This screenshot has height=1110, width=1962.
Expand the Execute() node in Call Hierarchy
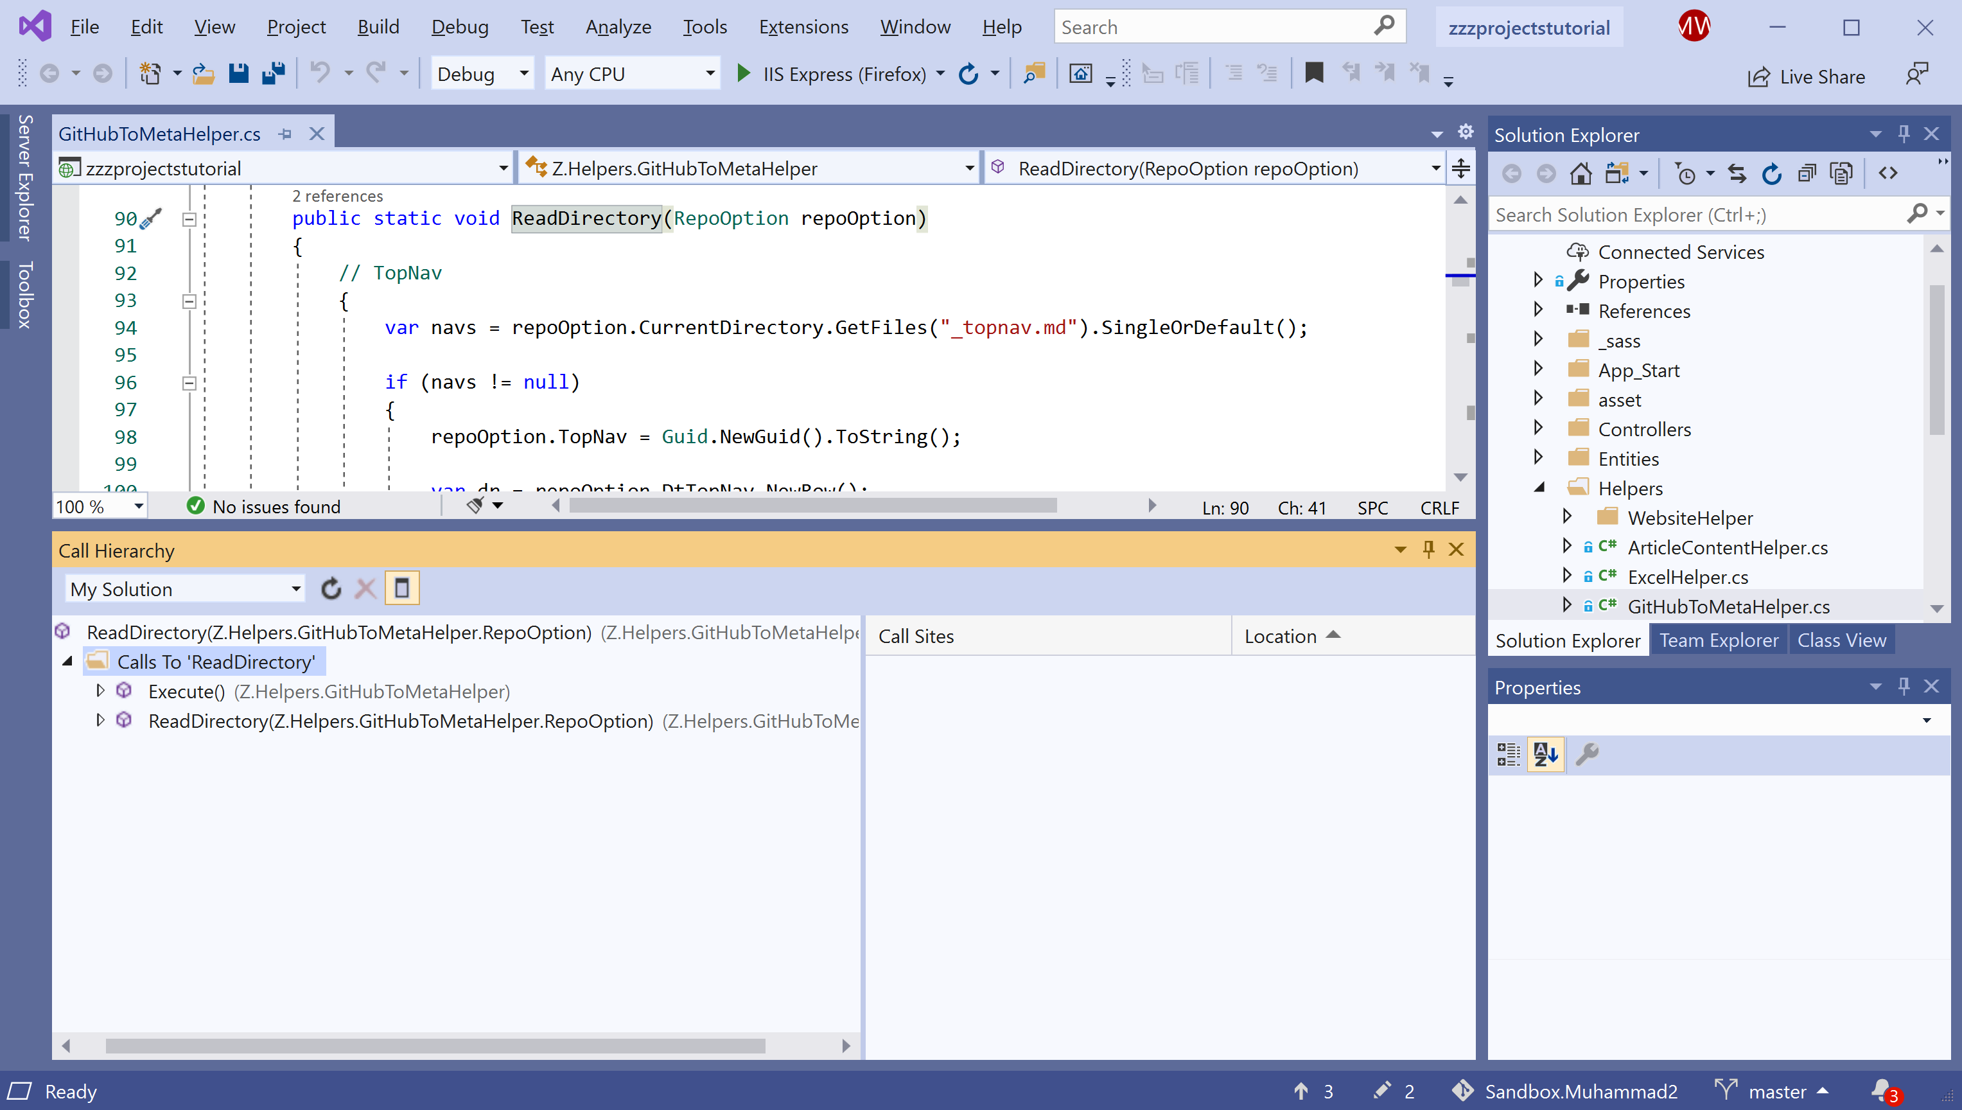[100, 691]
